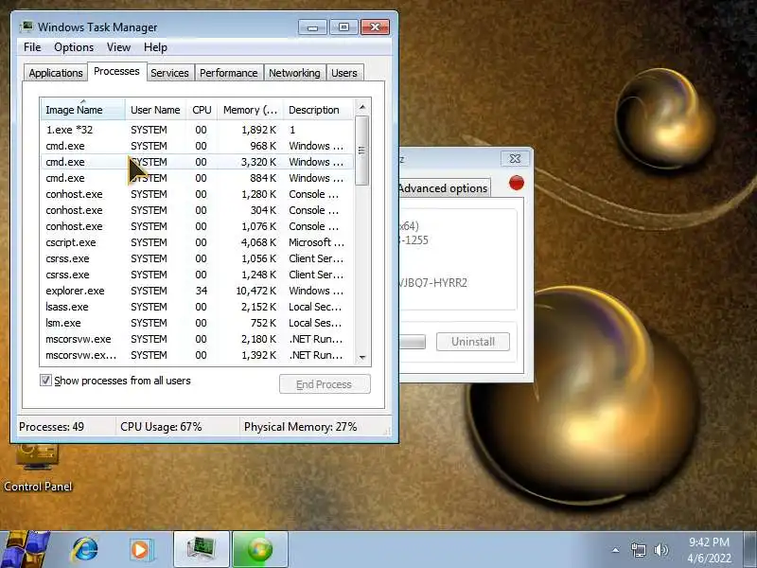Open the volume speaker tray icon
Screen dimensions: 757x568
(x=660, y=550)
